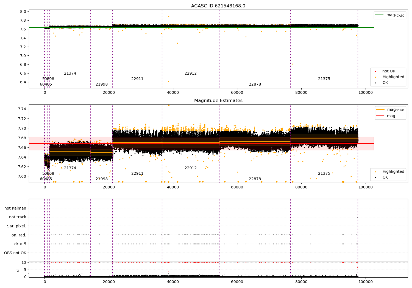Viewport: 412px width, 288px height.
Task: Click the 'OK' legend entry in the Magnitude Estimates plot
Action: point(385,177)
